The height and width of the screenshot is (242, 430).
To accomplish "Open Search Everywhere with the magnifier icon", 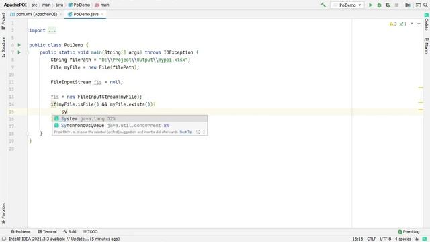I will 425,5.
